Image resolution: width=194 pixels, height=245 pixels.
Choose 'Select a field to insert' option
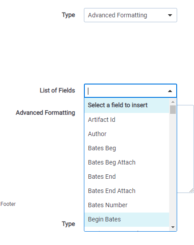[127, 105]
